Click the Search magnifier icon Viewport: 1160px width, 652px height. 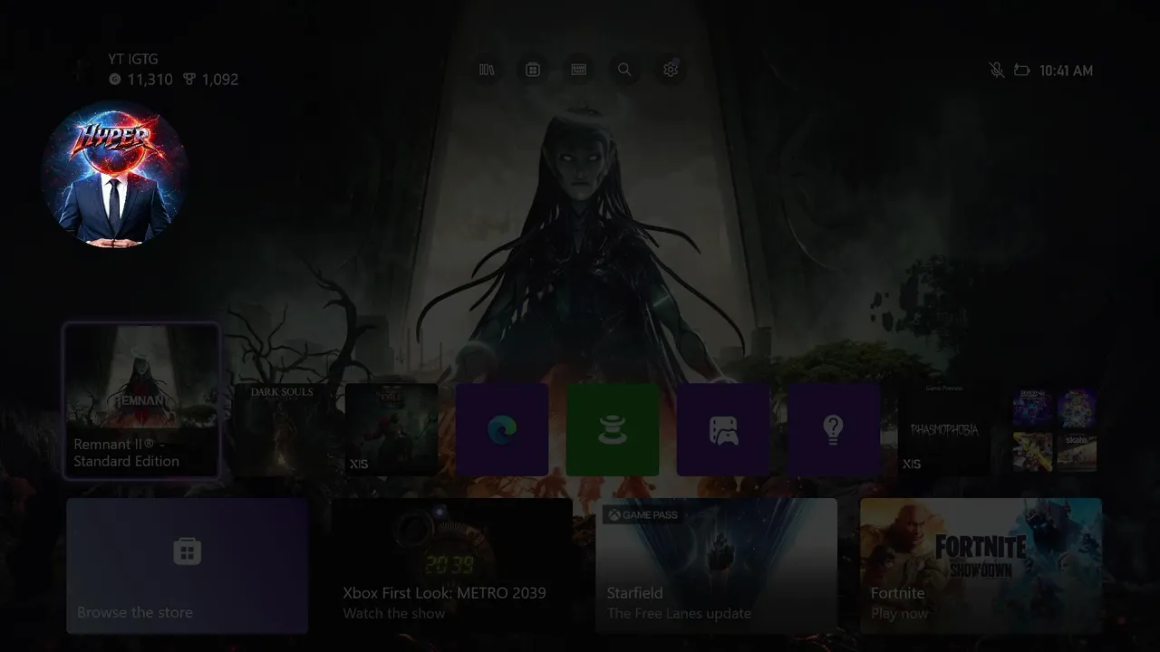pyautogui.click(x=624, y=70)
